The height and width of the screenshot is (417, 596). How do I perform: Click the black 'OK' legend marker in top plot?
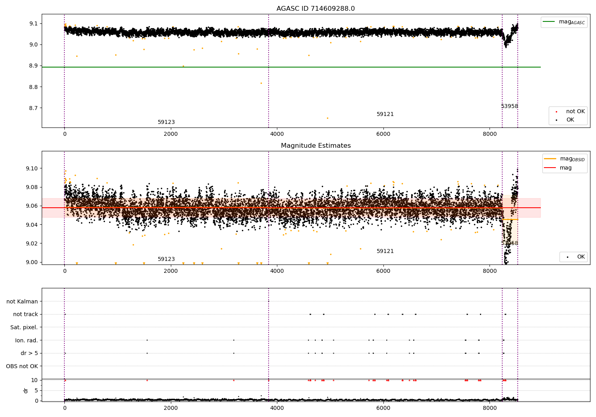[556, 120]
